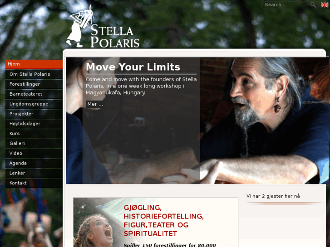Select Kurs from the sidebar
Screen dimensions: 330x247
34,134
